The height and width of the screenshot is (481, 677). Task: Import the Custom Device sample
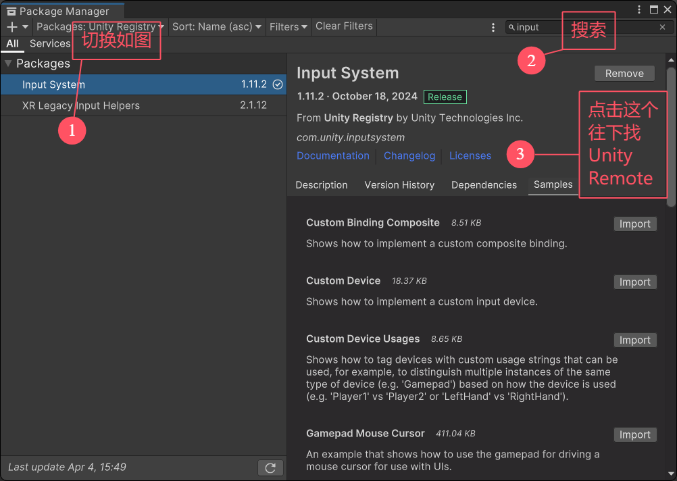tap(635, 282)
